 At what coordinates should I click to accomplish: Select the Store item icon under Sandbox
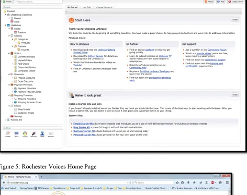[x=12, y=22]
